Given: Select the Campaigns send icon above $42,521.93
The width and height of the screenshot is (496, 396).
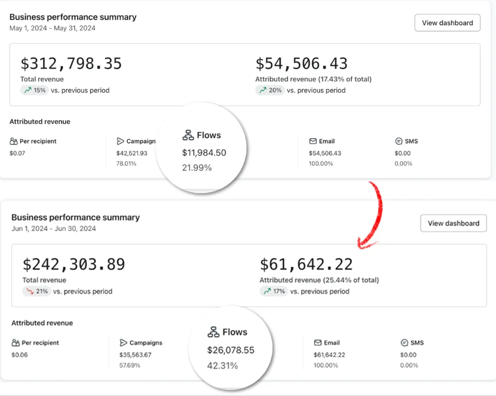Looking at the screenshot, I should [121, 141].
